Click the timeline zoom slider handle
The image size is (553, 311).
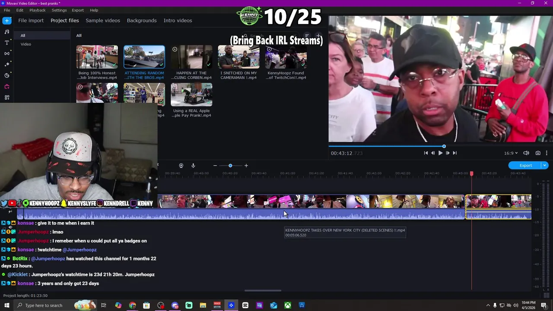tap(230, 165)
